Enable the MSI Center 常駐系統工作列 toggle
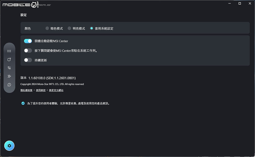This screenshot has height=157, width=255. coord(28,50)
